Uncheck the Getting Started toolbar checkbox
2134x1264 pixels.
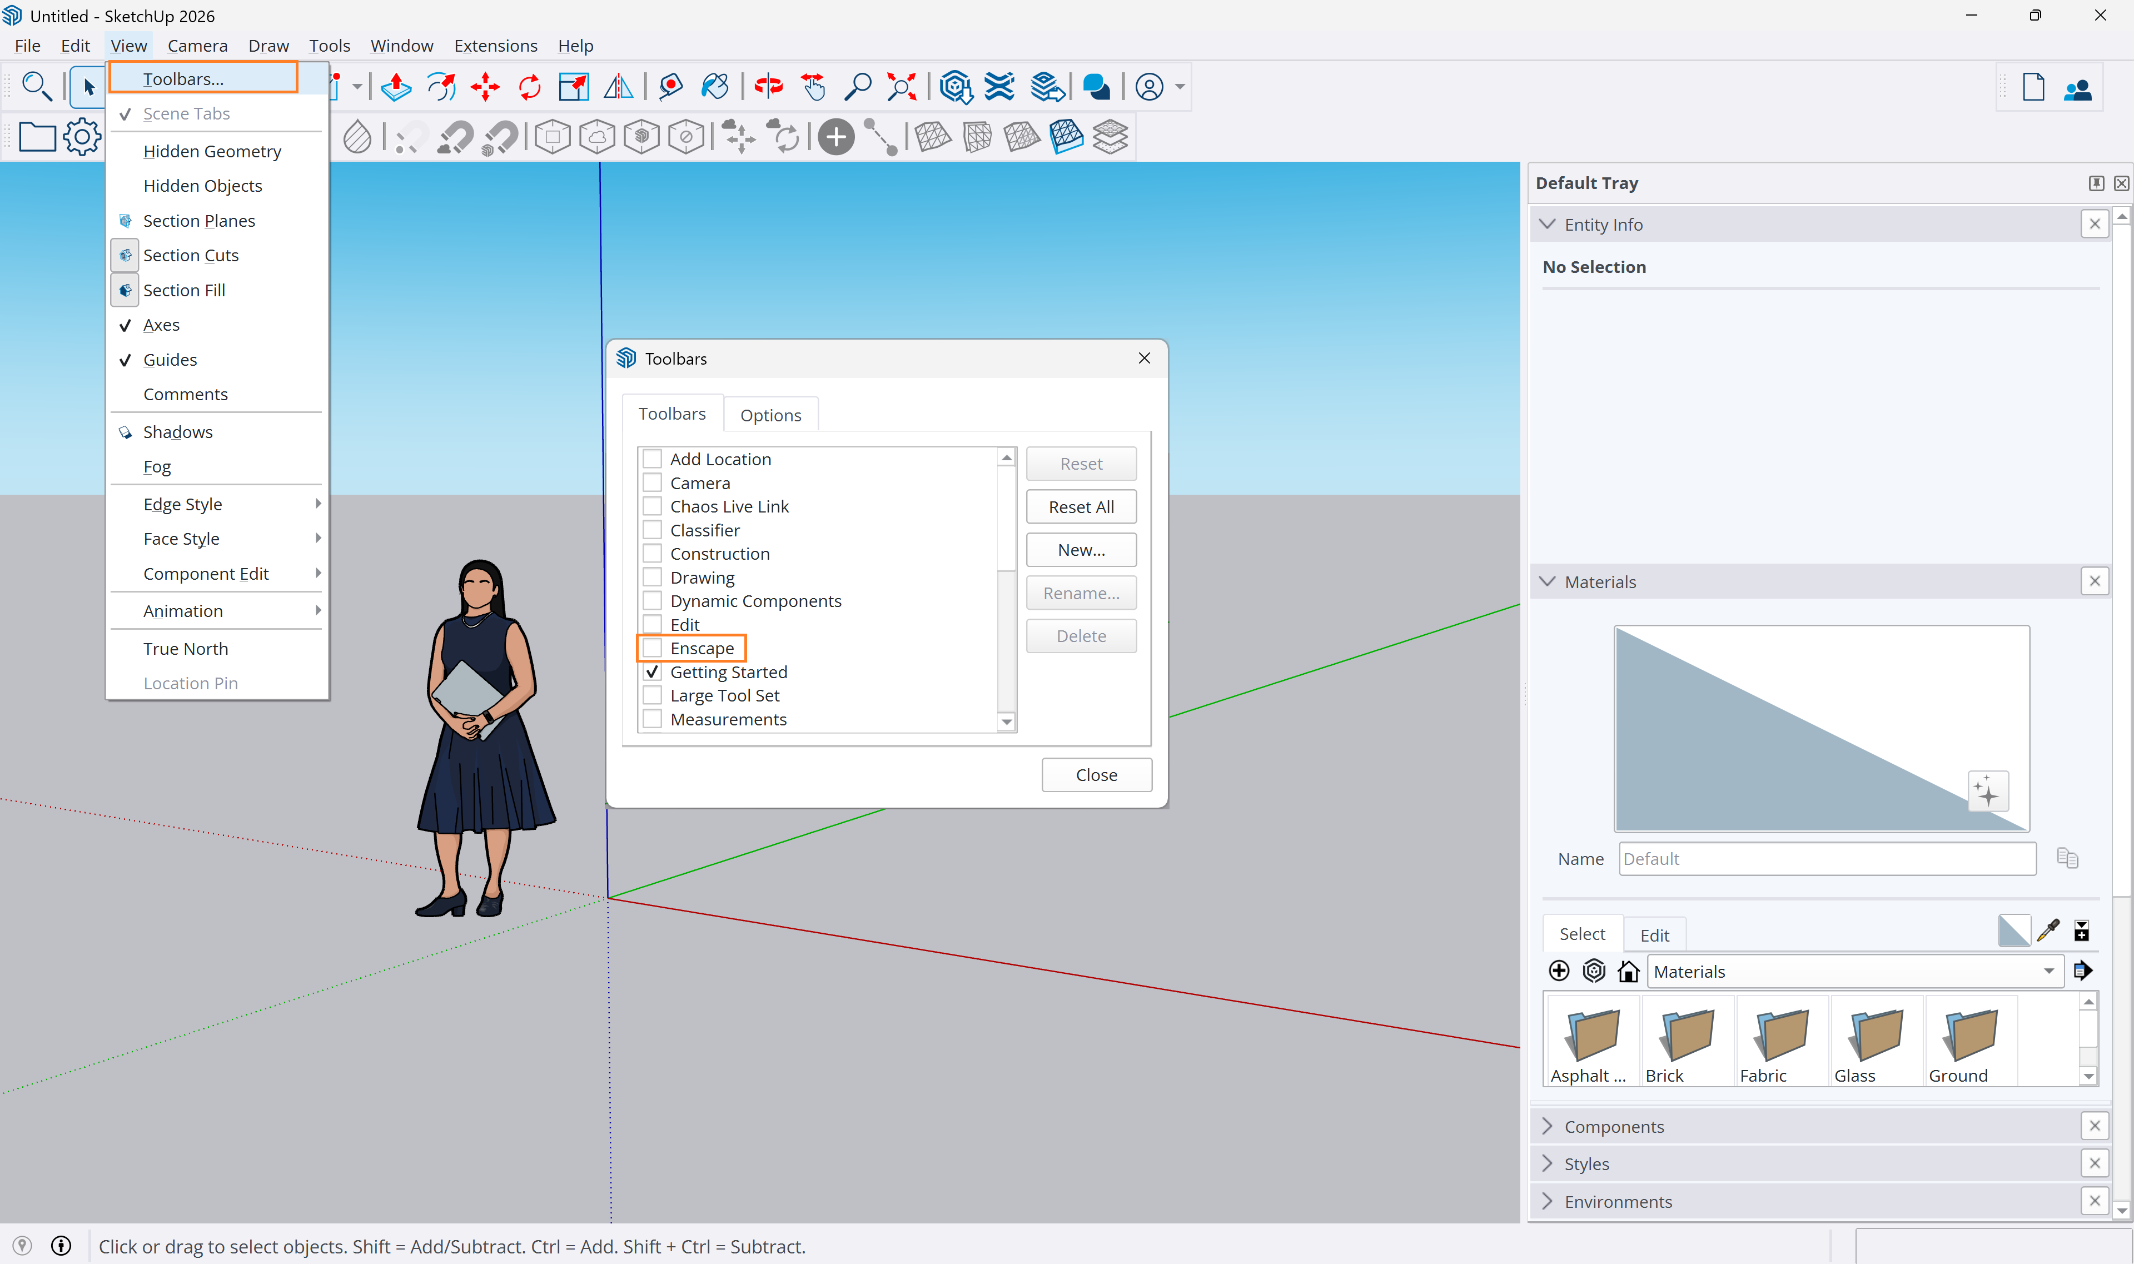tap(652, 672)
